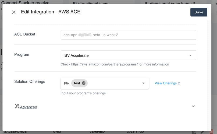This screenshot has width=217, height=134.
Task: Click the dialog's vertical scrollbar
Action: (x=209, y=67)
